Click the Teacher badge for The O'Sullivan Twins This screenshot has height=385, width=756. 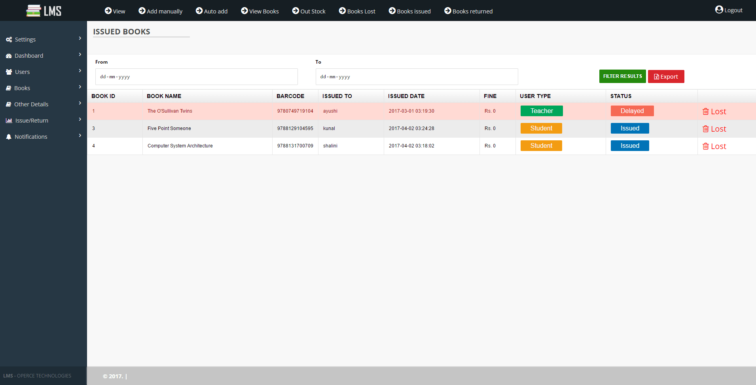click(x=541, y=111)
